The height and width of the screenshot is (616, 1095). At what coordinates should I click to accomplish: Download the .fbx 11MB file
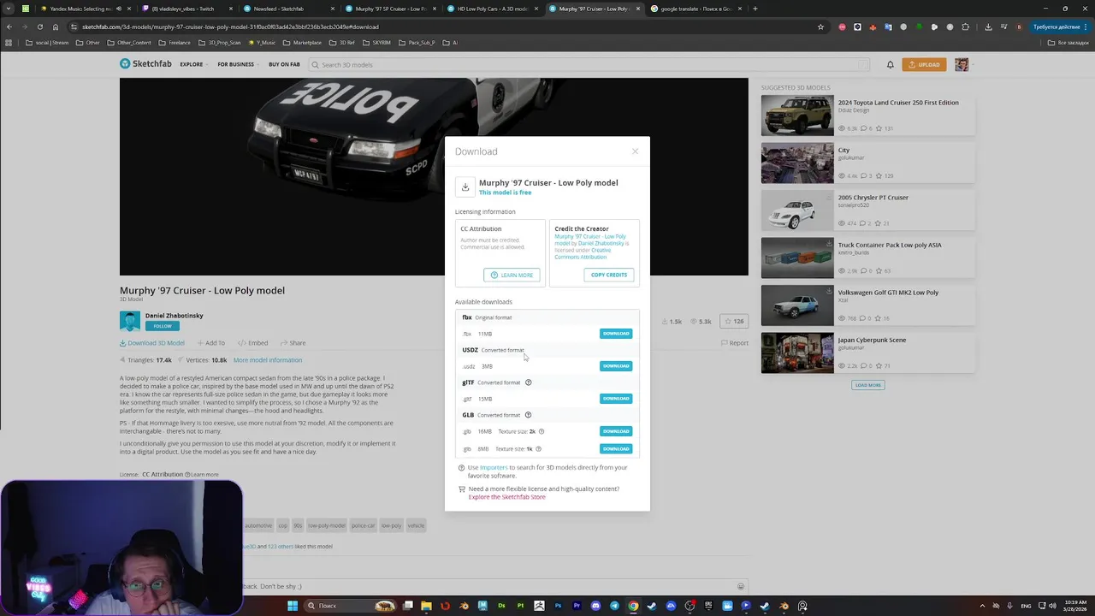(x=616, y=334)
